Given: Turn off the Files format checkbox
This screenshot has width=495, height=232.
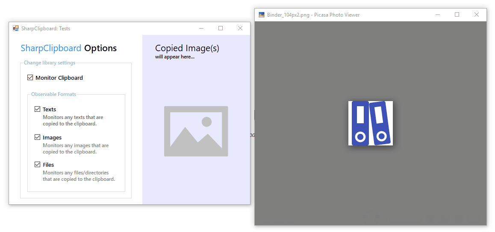Looking at the screenshot, I should point(38,165).
